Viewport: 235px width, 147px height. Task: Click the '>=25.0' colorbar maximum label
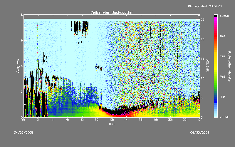coord(224,16)
